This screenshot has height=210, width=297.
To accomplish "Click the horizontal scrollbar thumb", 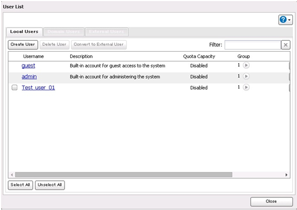I will 124,175.
